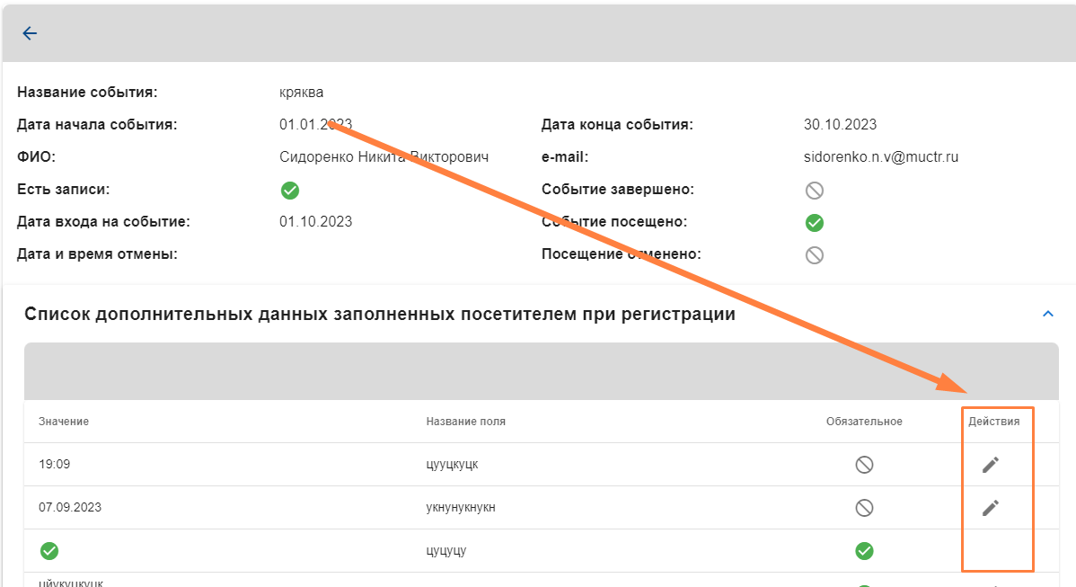Click the back arrow at the top
Image resolution: width=1076 pixels, height=587 pixels.
(30, 33)
